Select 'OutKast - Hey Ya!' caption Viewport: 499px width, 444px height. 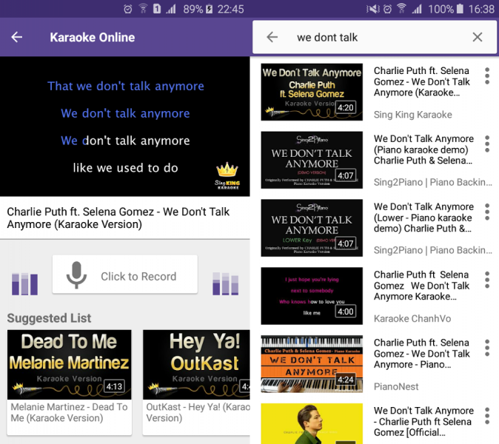click(198, 412)
